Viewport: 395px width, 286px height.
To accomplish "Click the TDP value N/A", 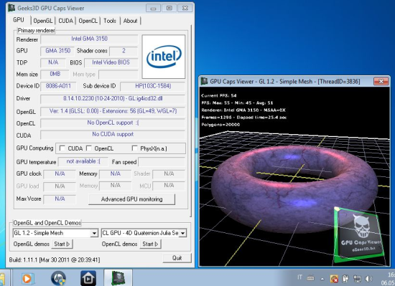I will click(53, 62).
